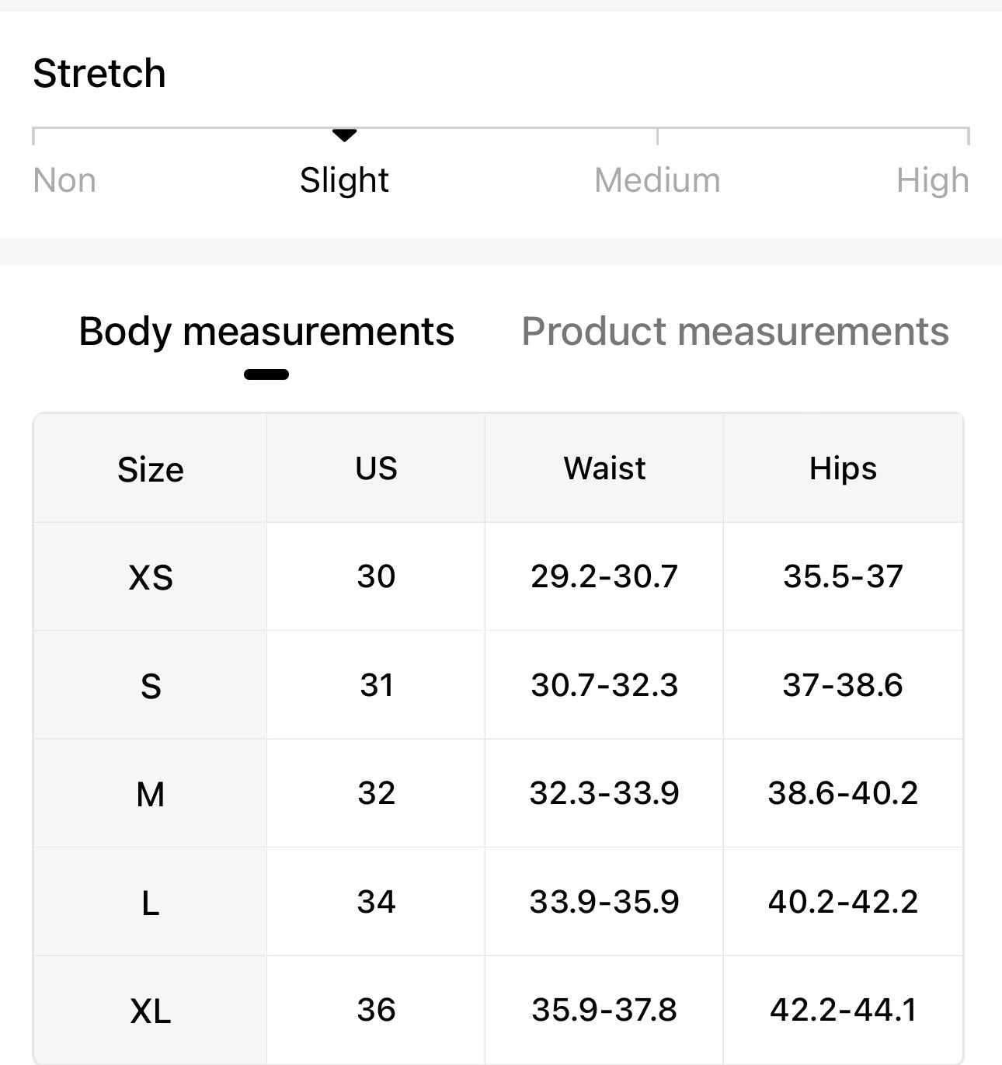Select the Body measurements tab

266,332
